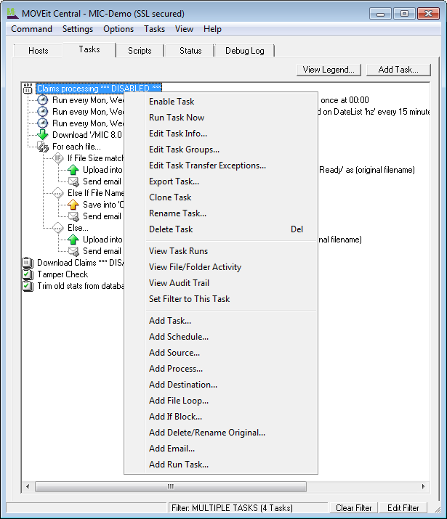The height and width of the screenshot is (519, 447).
Task: Select Add Delete/Rename Original...
Action: pyautogui.click(x=221, y=433)
